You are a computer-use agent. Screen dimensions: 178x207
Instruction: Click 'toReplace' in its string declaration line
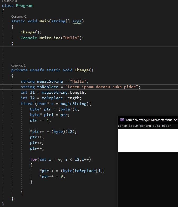pyautogui.click(x=48, y=87)
